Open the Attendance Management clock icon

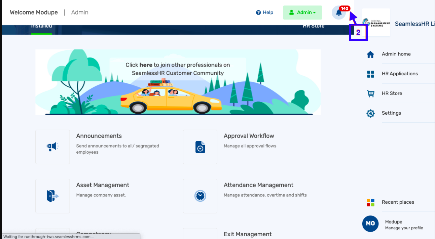coord(200,196)
